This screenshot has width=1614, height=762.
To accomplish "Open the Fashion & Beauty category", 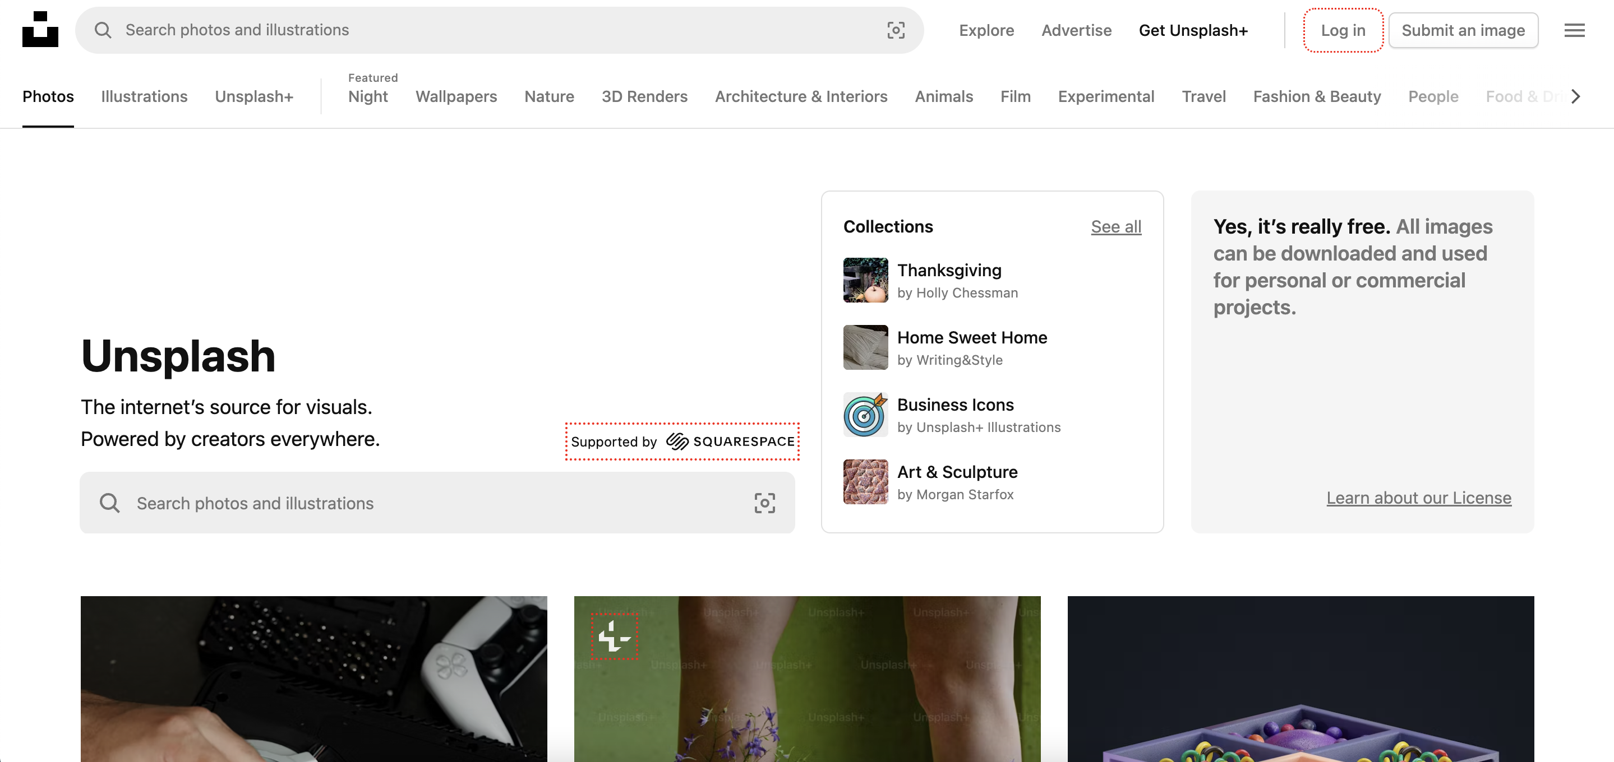I will 1317,96.
